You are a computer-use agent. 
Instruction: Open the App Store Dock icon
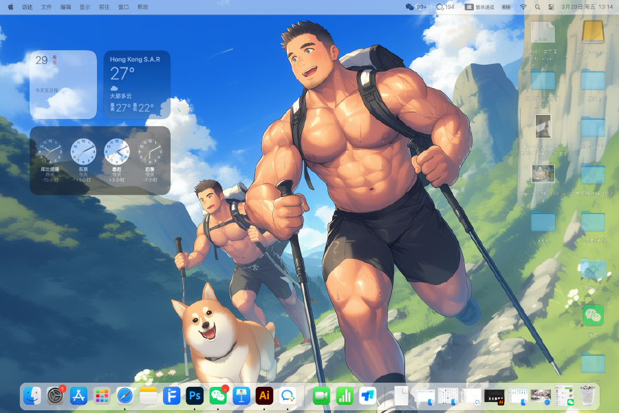[78, 396]
